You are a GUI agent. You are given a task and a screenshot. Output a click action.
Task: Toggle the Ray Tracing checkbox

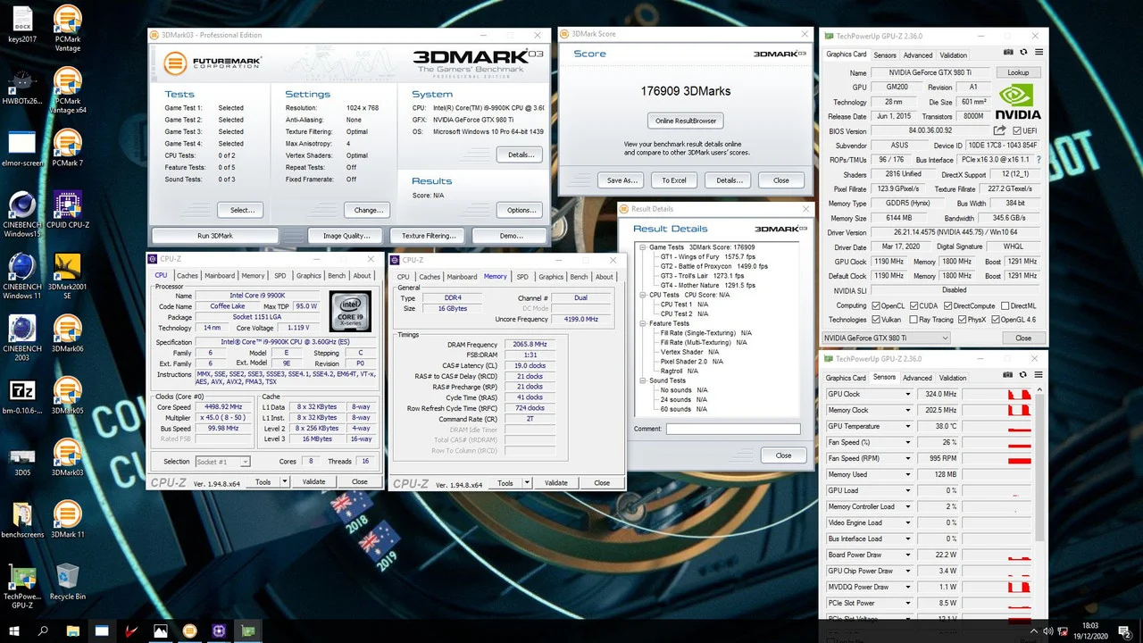914,320
